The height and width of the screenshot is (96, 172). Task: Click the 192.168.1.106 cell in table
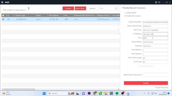click(54, 19)
